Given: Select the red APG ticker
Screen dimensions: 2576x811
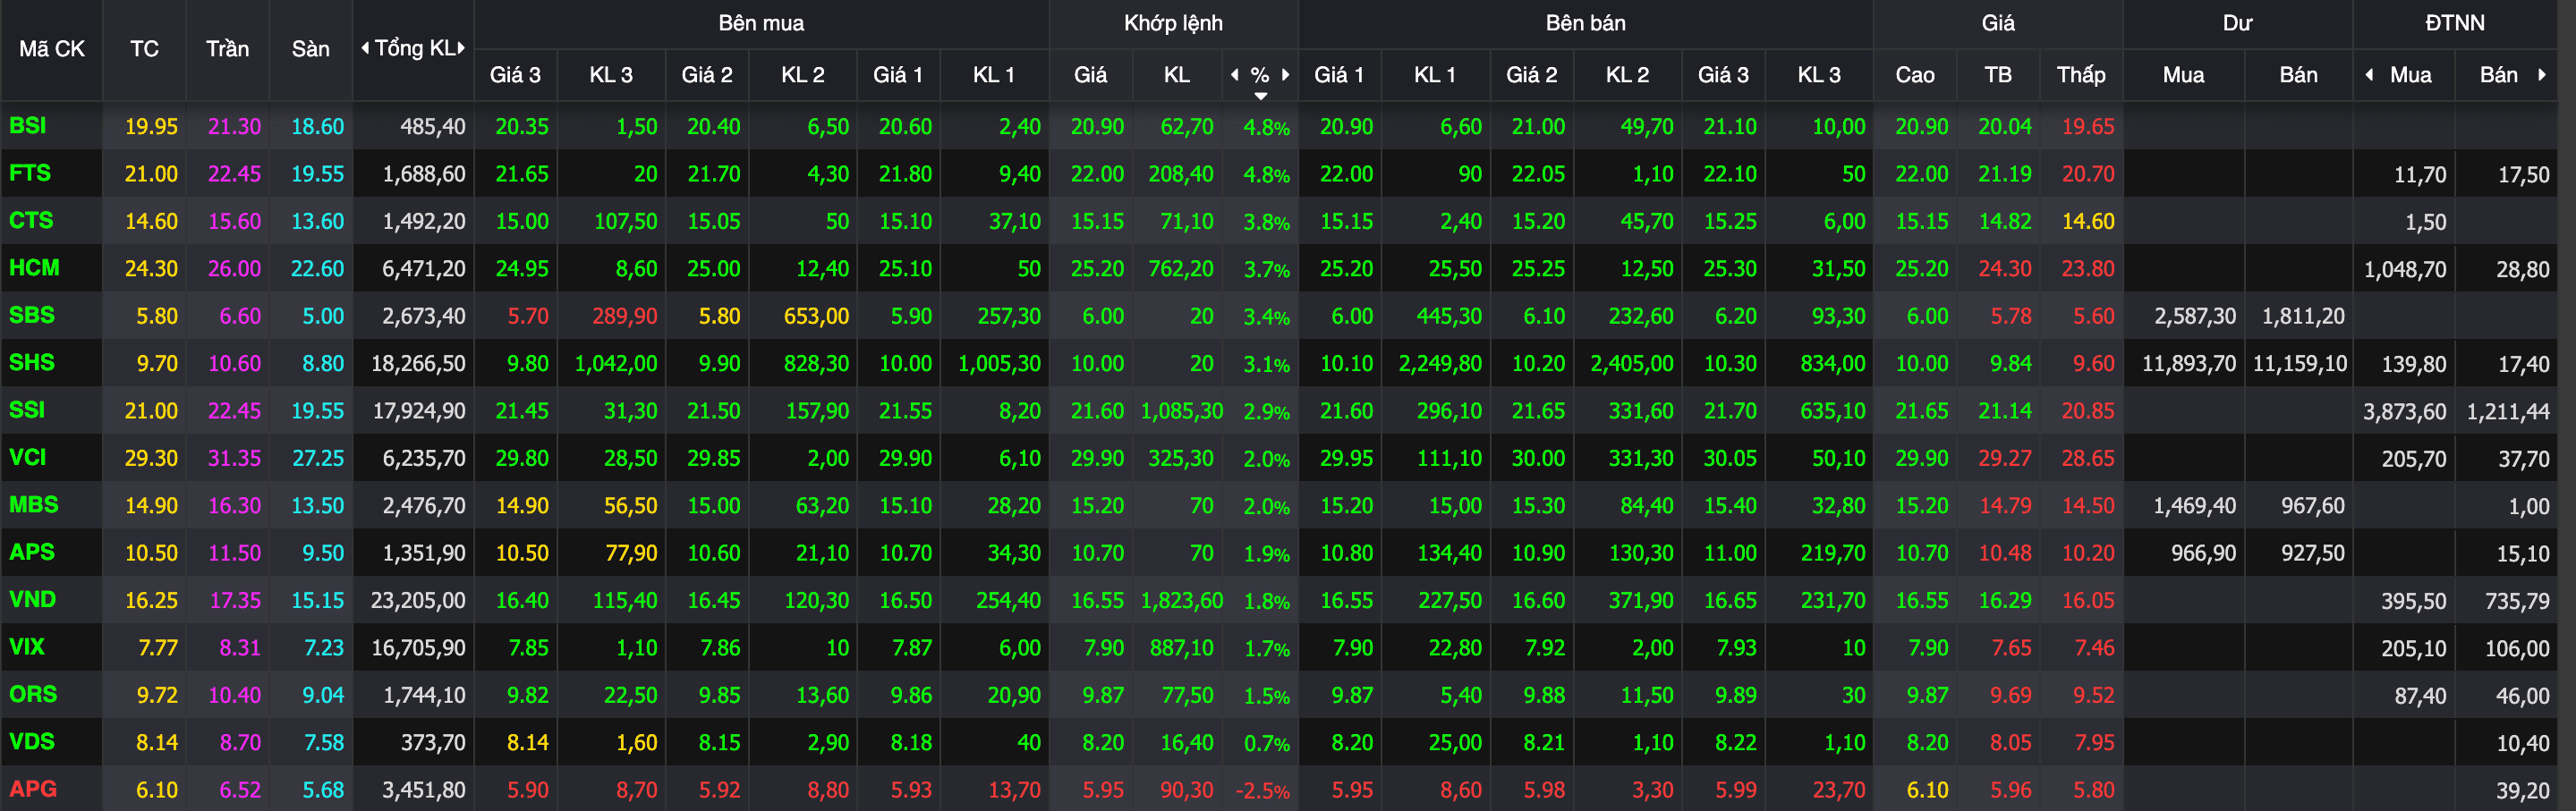Looking at the screenshot, I should point(32,789).
